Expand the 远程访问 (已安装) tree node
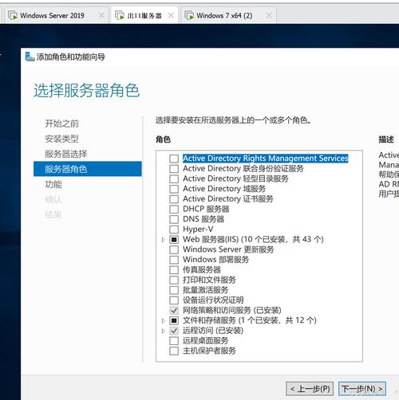399x400 pixels. click(164, 331)
